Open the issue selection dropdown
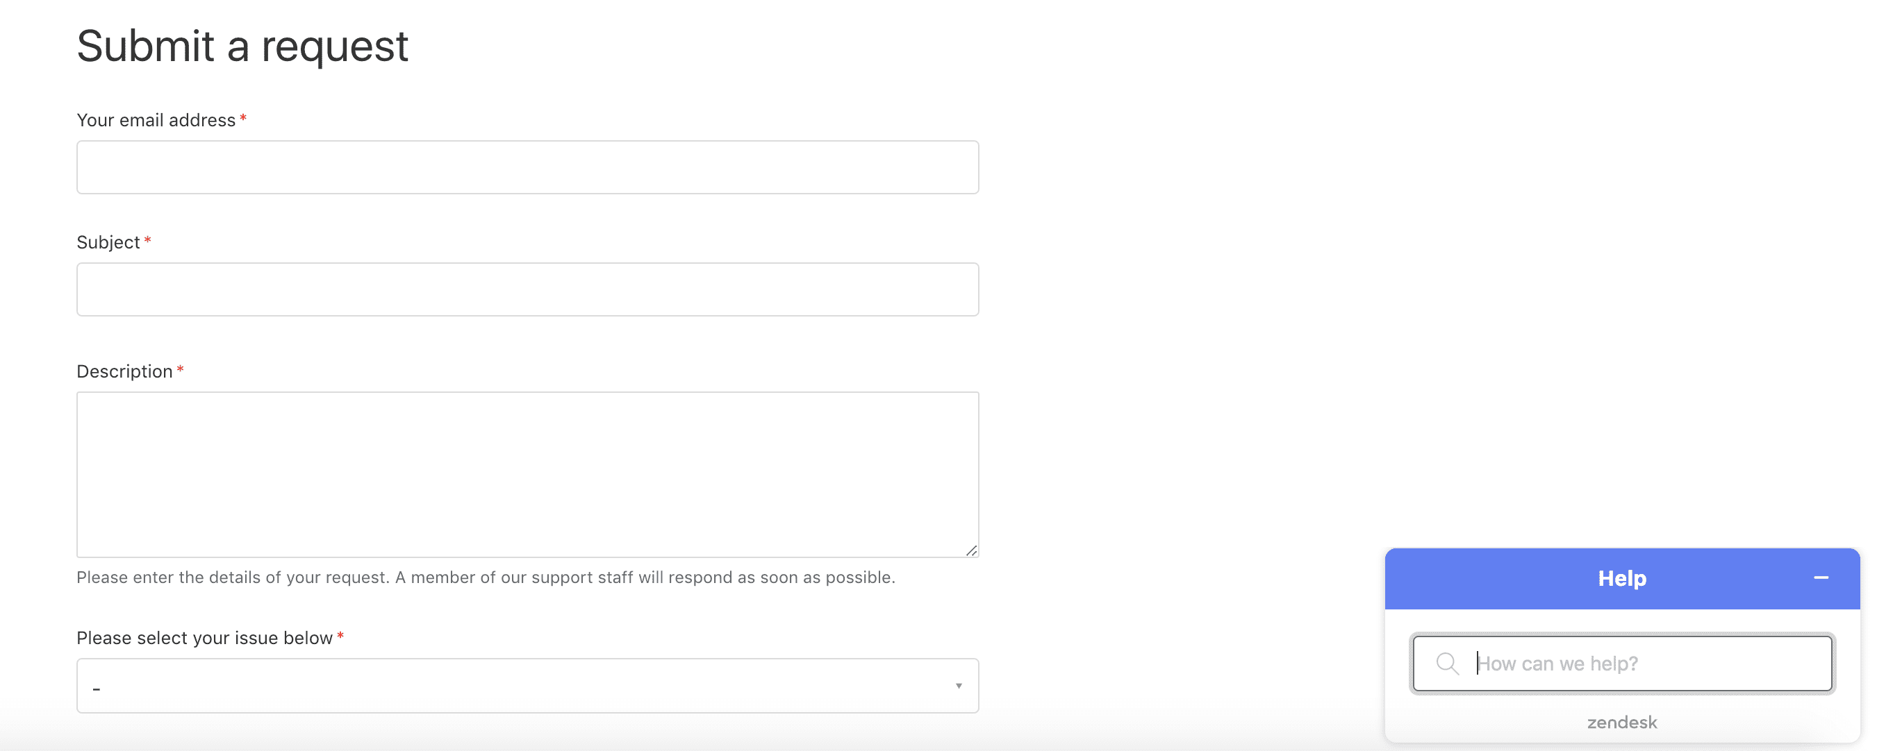 [527, 686]
